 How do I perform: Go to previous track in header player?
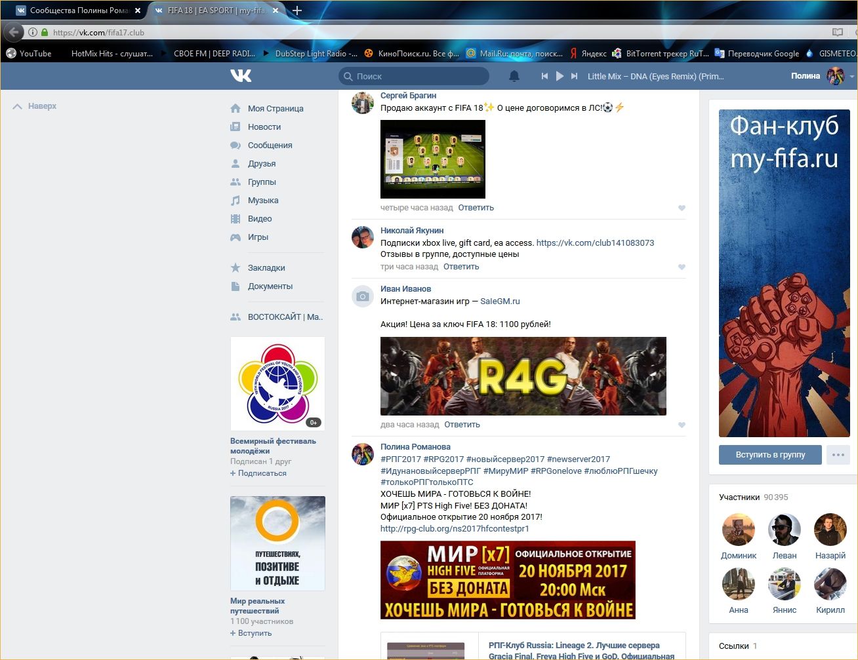544,76
